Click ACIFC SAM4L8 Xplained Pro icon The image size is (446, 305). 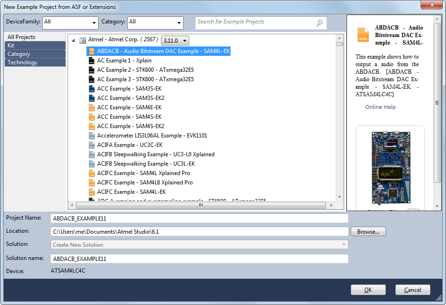92,183
